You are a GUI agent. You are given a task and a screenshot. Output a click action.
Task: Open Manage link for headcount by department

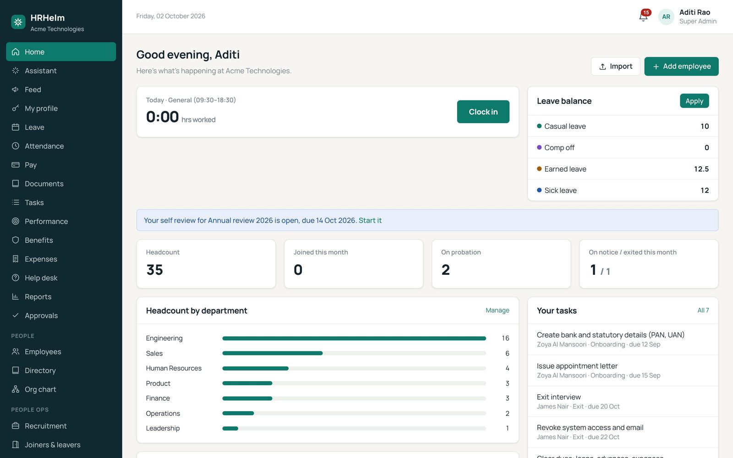[497, 310]
